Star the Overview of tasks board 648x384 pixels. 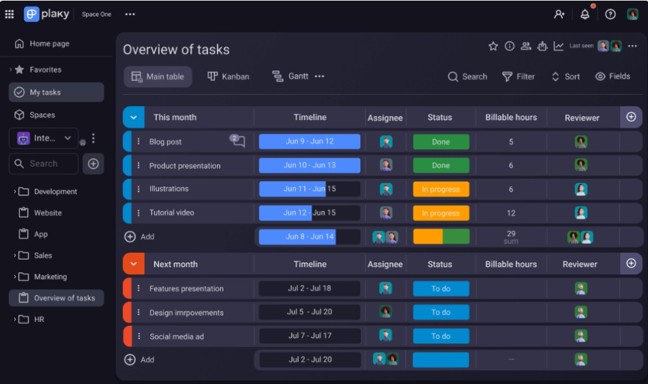point(494,46)
